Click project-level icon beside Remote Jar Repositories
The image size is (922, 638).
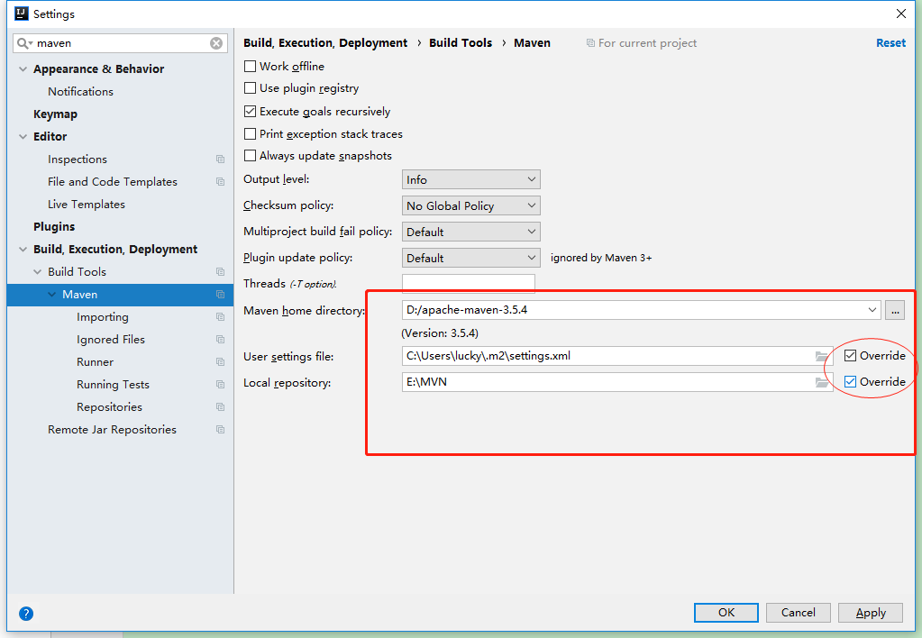pyautogui.click(x=221, y=429)
